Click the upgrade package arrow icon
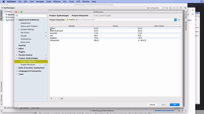204x114 pixels. click(x=58, y=98)
